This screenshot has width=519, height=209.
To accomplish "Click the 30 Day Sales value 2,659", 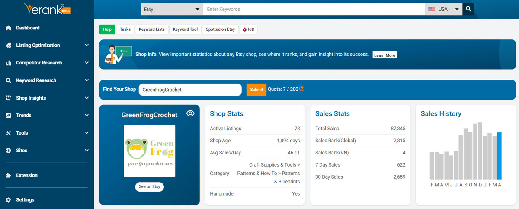I will 400,177.
